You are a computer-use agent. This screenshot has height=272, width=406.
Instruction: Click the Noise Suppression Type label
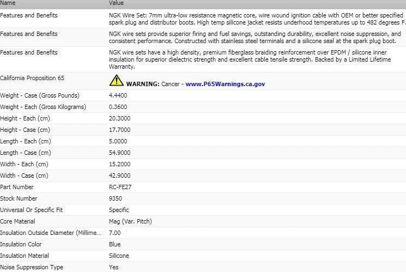(32, 267)
